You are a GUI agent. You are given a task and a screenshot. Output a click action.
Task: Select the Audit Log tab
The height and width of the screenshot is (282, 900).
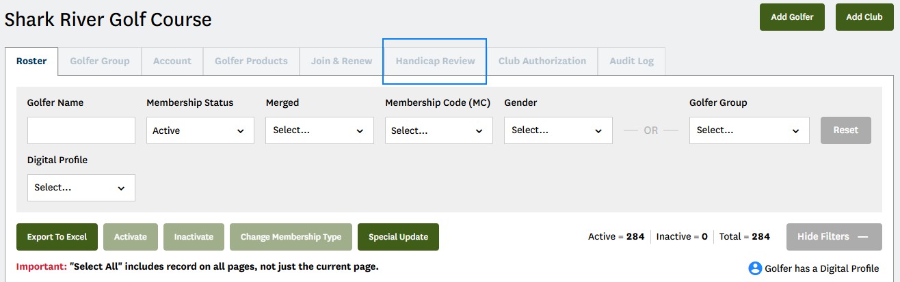tap(632, 61)
